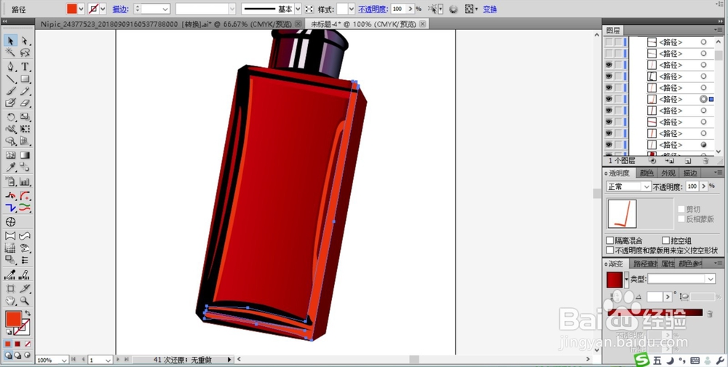Open the 颜色 panel tab
728x367 pixels.
click(646, 173)
